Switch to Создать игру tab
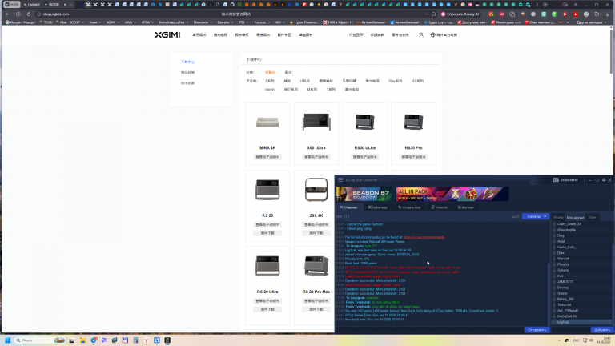The image size is (615, 346). [x=409, y=207]
